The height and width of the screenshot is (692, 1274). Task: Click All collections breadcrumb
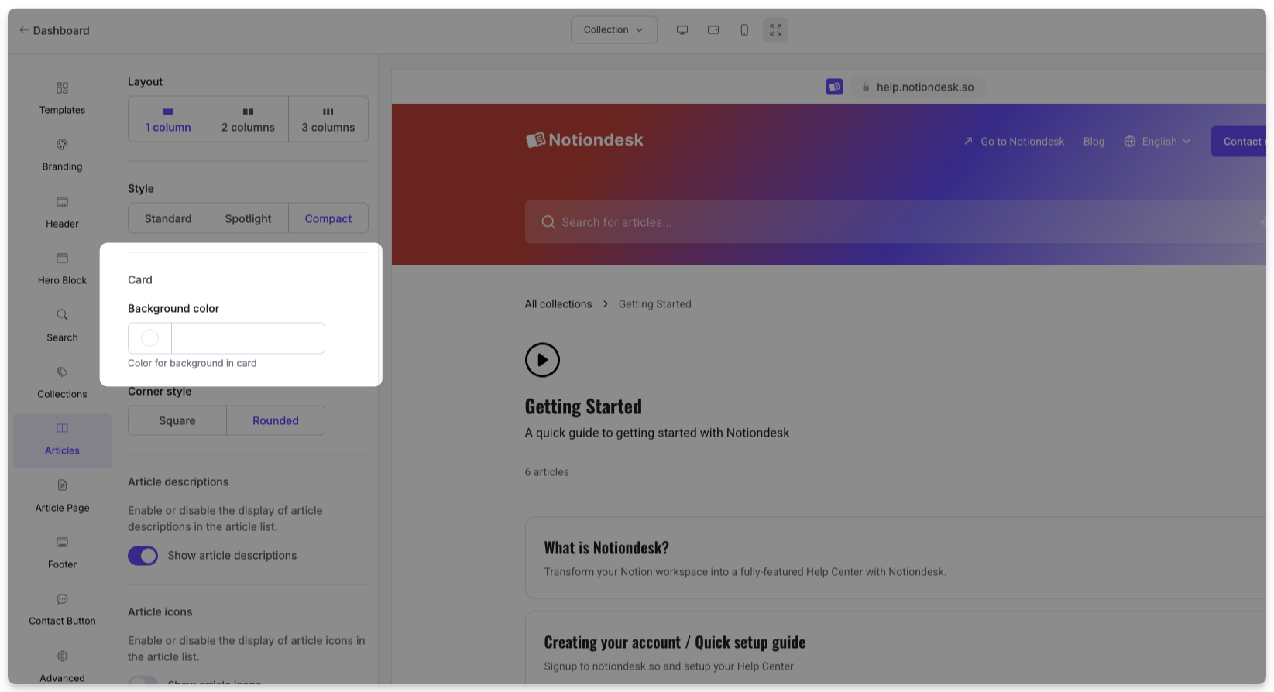tap(558, 304)
